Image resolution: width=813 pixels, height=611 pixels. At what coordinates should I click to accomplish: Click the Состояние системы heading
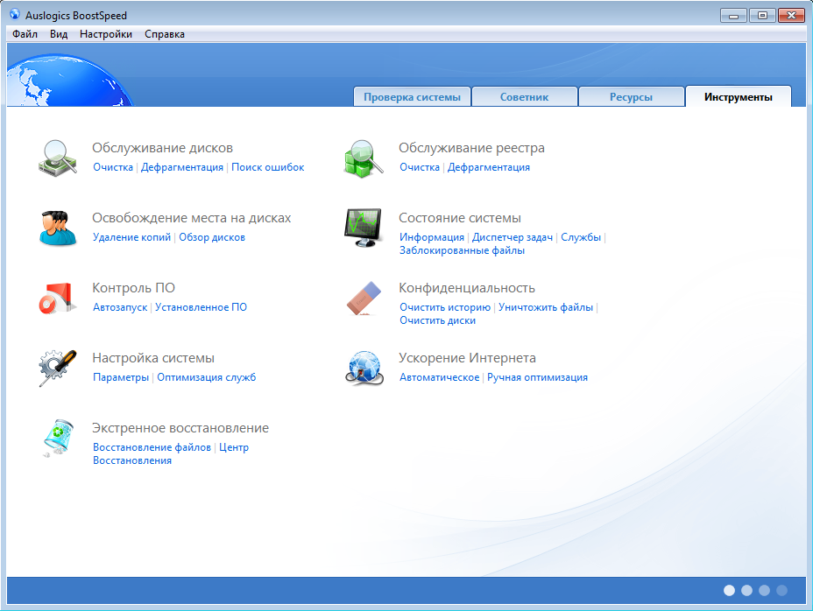click(x=459, y=218)
